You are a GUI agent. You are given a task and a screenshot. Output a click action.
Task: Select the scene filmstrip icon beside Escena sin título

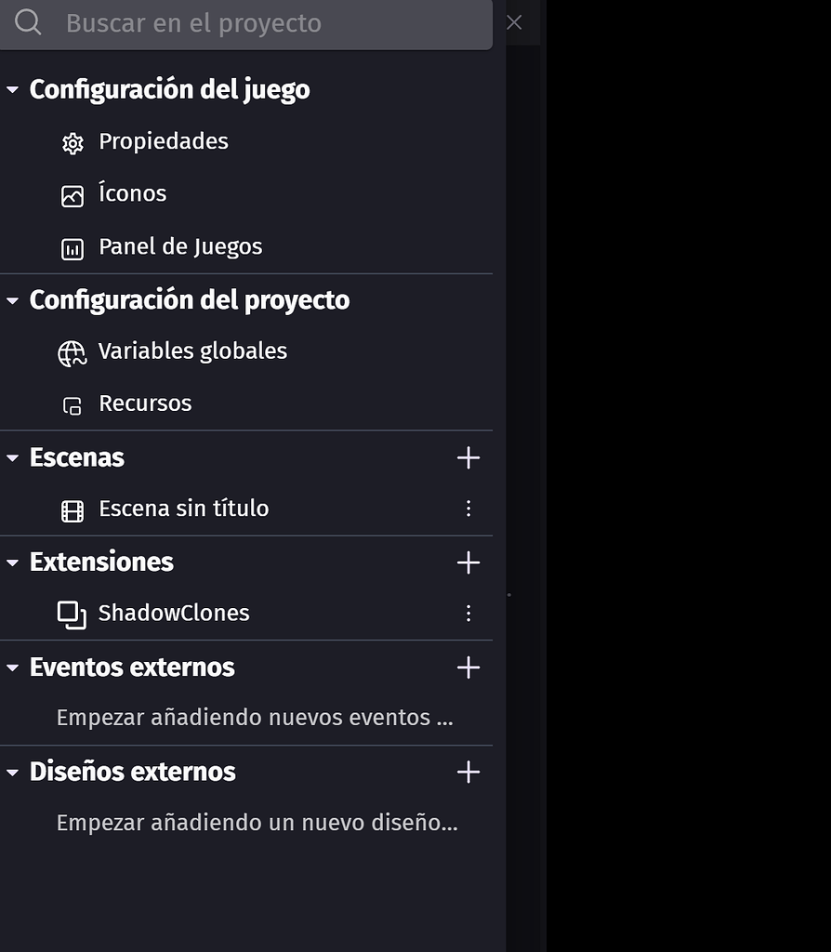pos(73,509)
